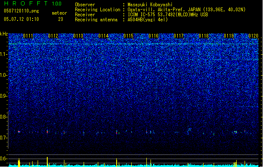Screen dimensions: 263x167
Task: Click the 0115 time marker
Action: click(x=128, y=36)
